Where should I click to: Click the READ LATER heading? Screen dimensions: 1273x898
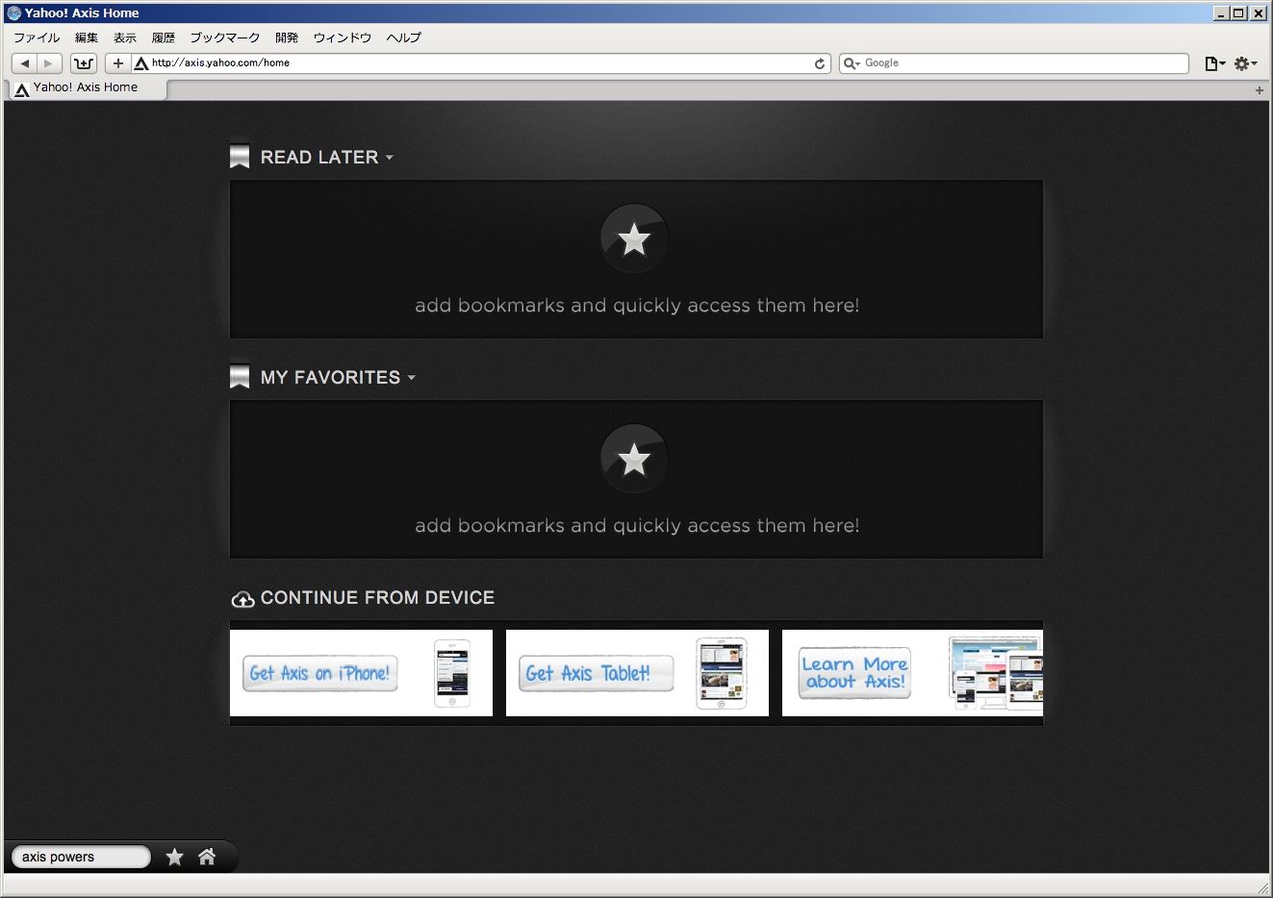tap(319, 158)
